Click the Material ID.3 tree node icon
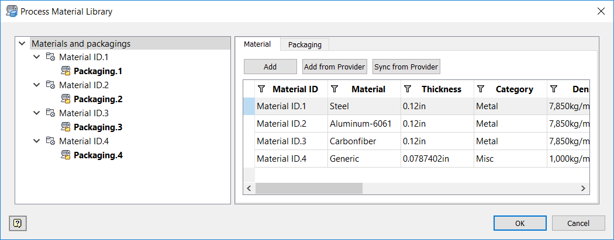The image size is (614, 240). coord(51,113)
